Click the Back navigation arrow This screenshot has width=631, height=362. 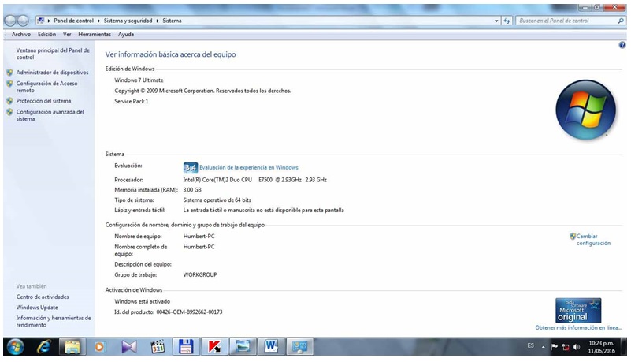point(10,21)
